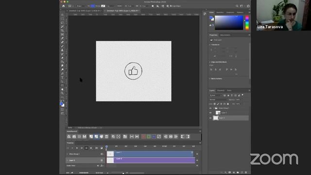Select the Type tool
Image resolution: width=311 pixels, height=175 pixels.
point(62,78)
